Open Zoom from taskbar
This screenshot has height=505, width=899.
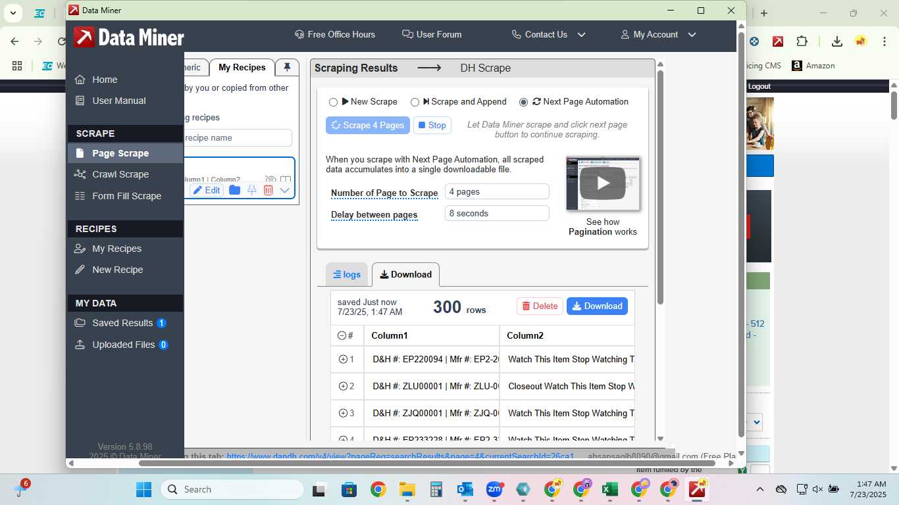494,489
